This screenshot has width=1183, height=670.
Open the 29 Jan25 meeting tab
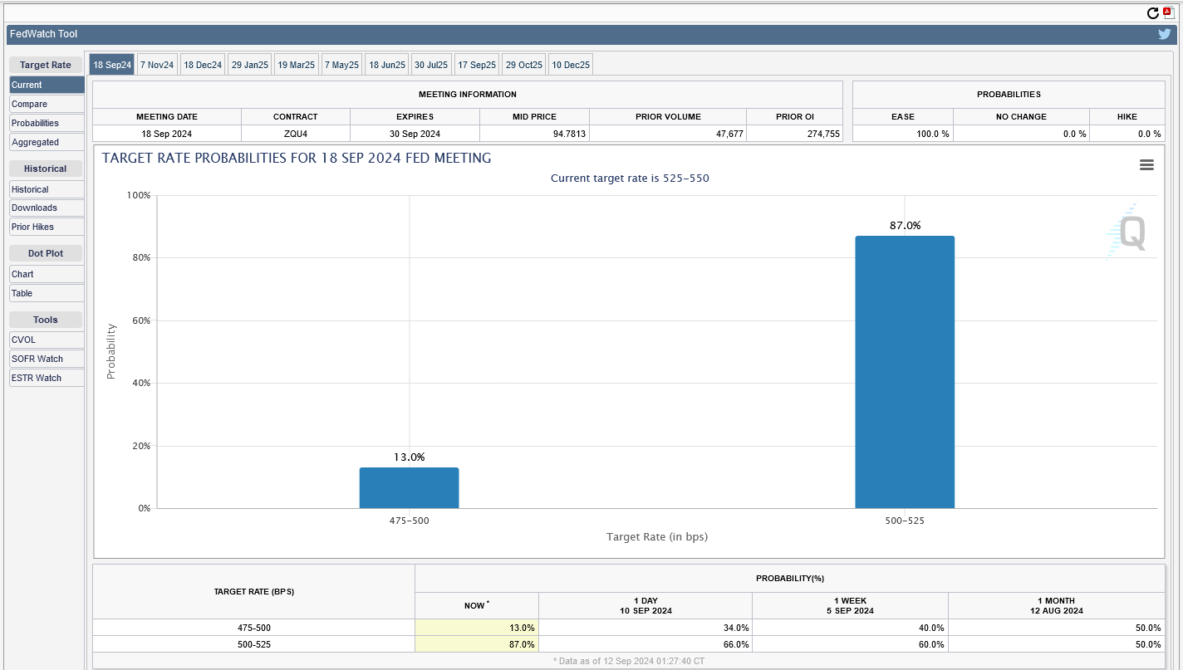point(250,65)
